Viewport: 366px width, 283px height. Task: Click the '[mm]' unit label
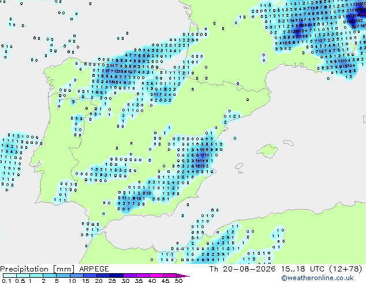pos(64,269)
